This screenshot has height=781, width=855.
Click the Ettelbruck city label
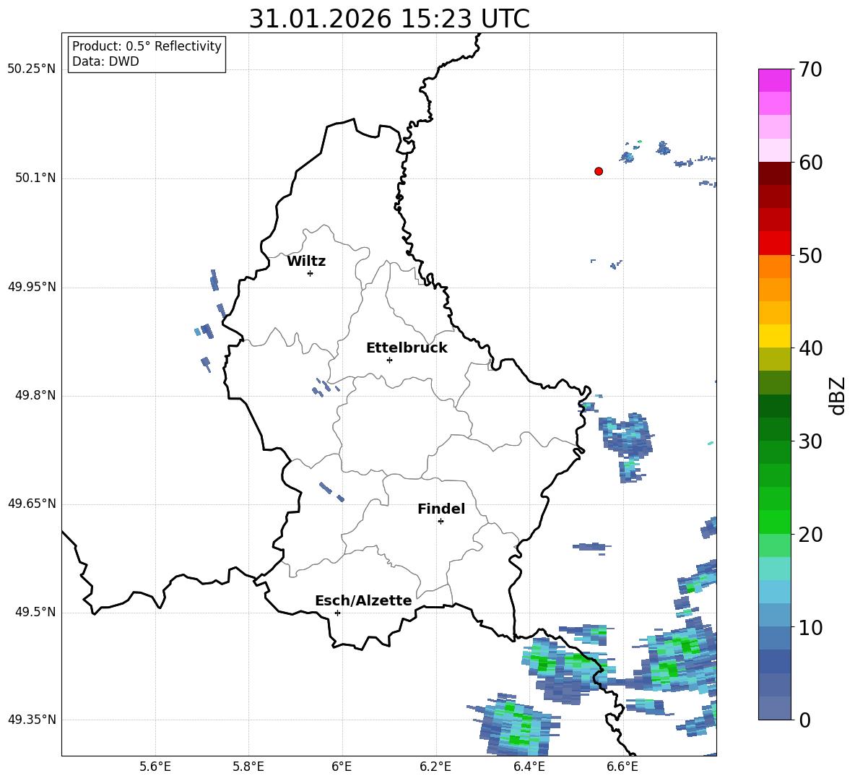click(407, 348)
